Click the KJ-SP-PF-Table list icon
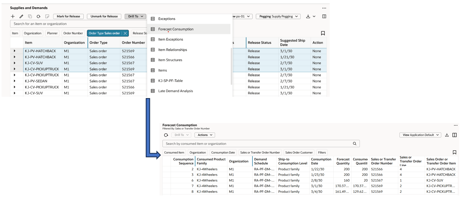This screenshot has height=198, width=464. click(x=153, y=81)
